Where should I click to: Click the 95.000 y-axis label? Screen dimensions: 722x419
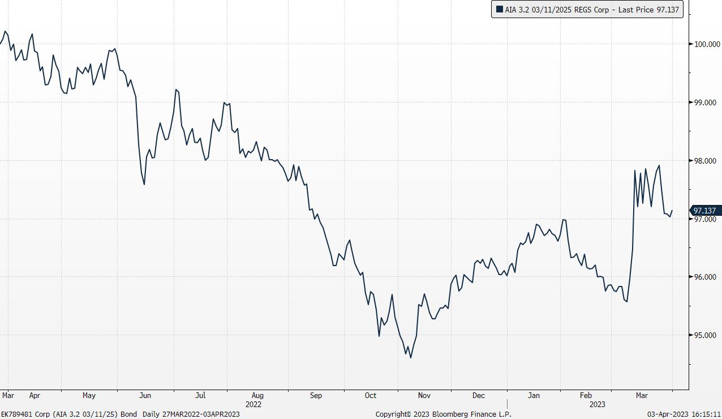[705, 335]
